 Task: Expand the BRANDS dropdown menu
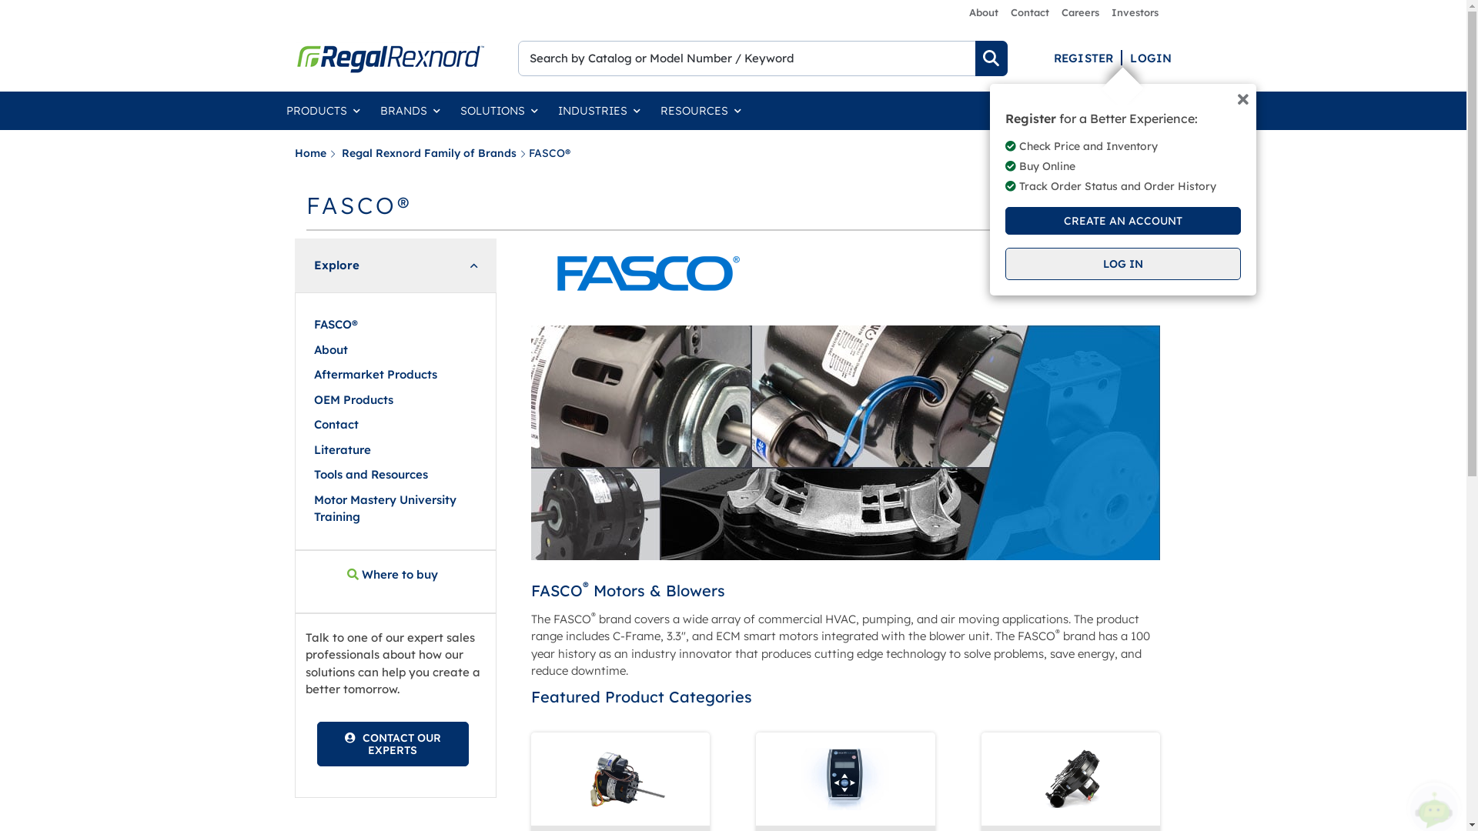click(410, 111)
